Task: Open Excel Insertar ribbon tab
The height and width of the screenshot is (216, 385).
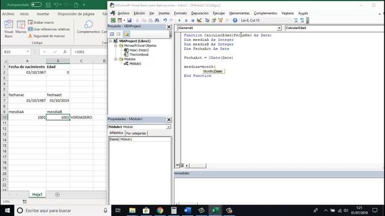Action: [43, 14]
